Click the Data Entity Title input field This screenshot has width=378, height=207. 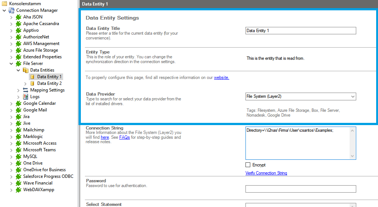click(300, 31)
